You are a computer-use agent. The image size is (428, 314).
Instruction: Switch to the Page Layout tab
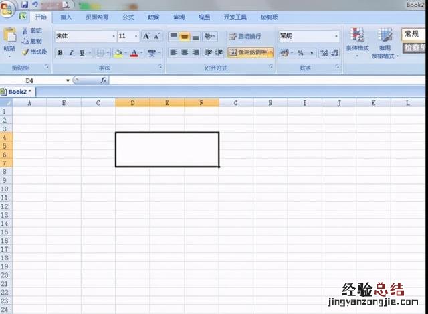97,17
